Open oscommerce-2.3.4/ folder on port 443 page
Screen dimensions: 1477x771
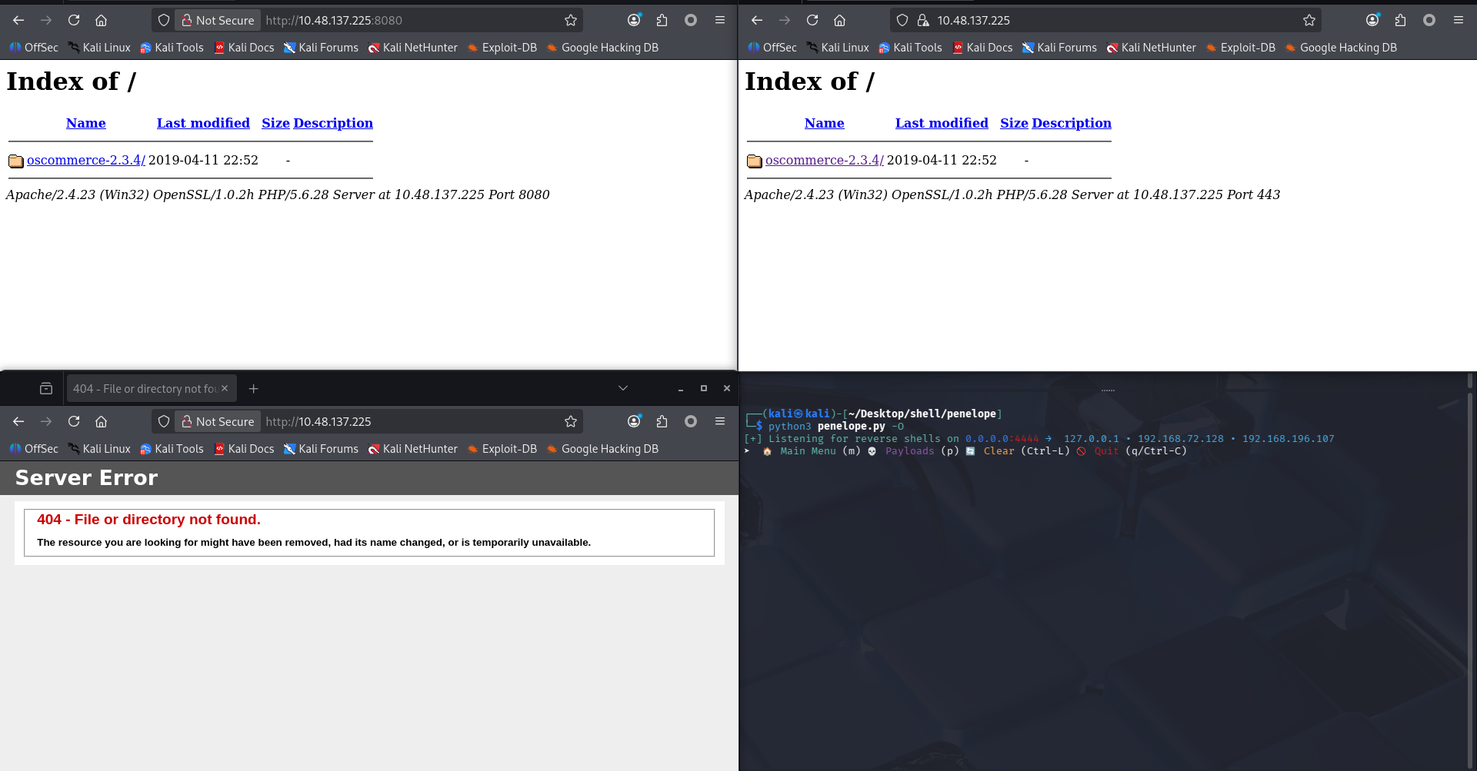[x=824, y=160]
